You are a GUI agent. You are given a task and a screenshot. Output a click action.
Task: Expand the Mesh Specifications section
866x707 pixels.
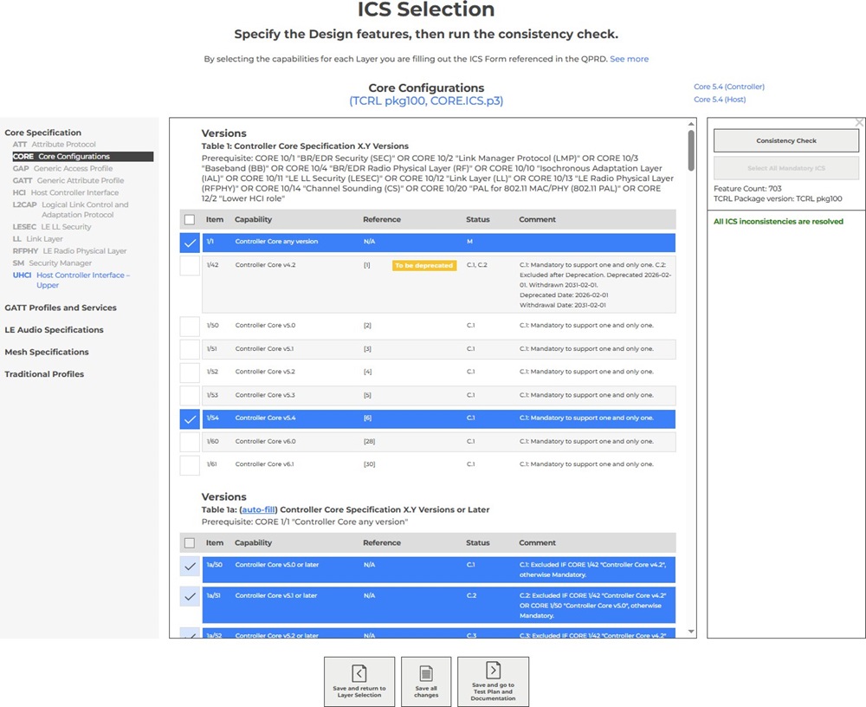(47, 353)
